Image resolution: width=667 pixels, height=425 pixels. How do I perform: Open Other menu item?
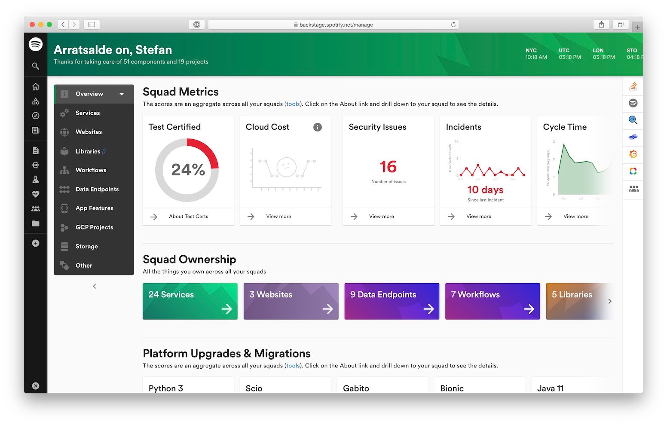94,266
